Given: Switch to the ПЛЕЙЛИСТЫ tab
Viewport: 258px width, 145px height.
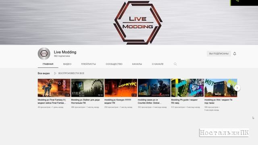Looking at the screenshot, I should tap(89, 64).
